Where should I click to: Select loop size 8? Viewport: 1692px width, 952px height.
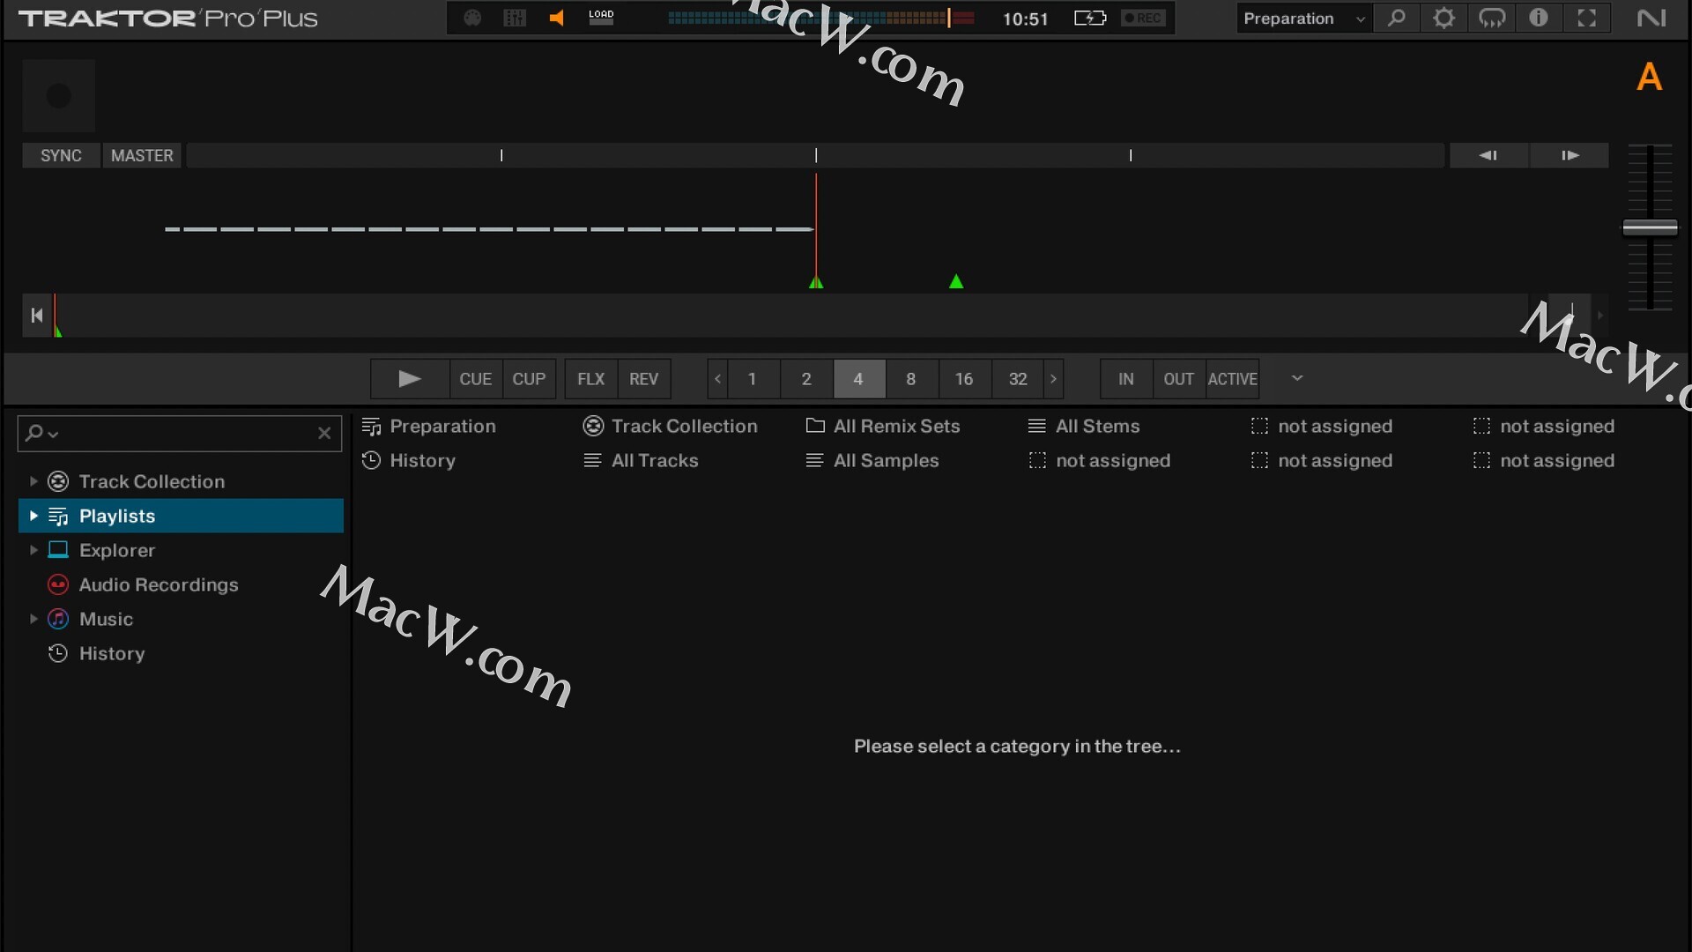point(911,379)
